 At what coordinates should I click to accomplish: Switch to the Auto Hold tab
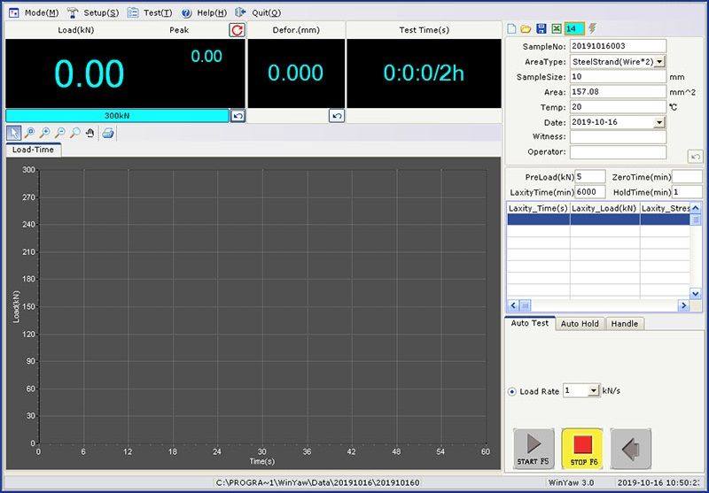click(580, 324)
